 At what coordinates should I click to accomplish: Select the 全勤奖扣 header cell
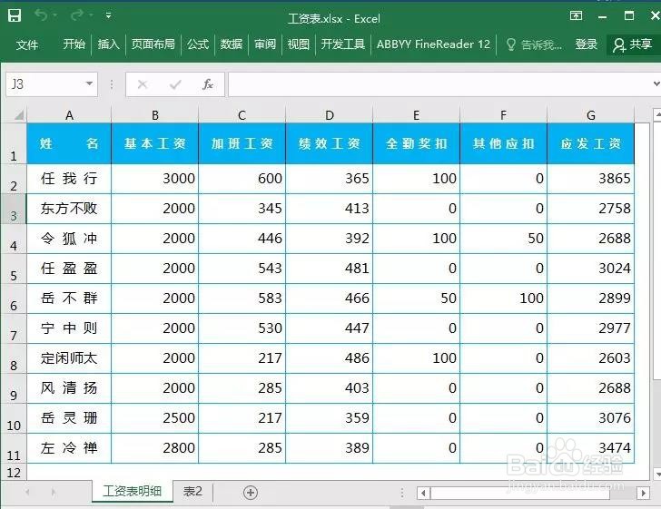coord(417,143)
